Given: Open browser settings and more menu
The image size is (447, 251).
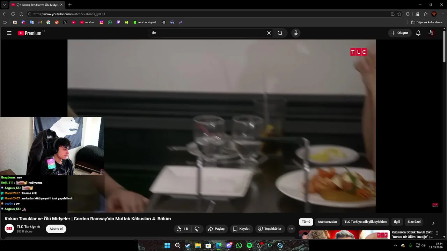Looking at the screenshot, I should click(x=442, y=14).
